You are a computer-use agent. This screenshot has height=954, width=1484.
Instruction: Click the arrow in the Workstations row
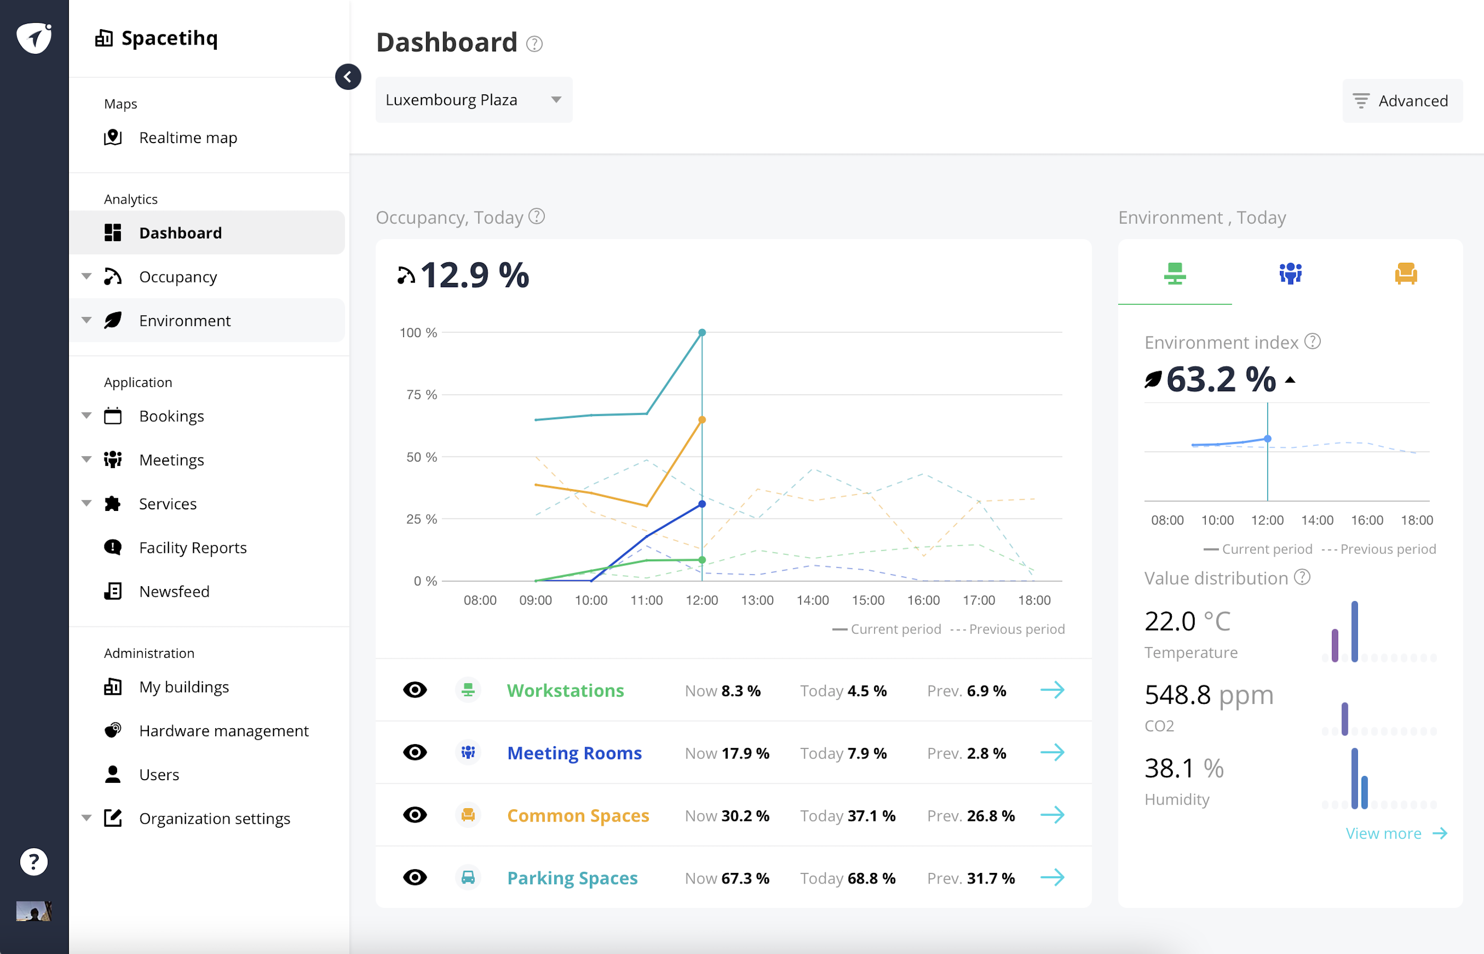1052,690
